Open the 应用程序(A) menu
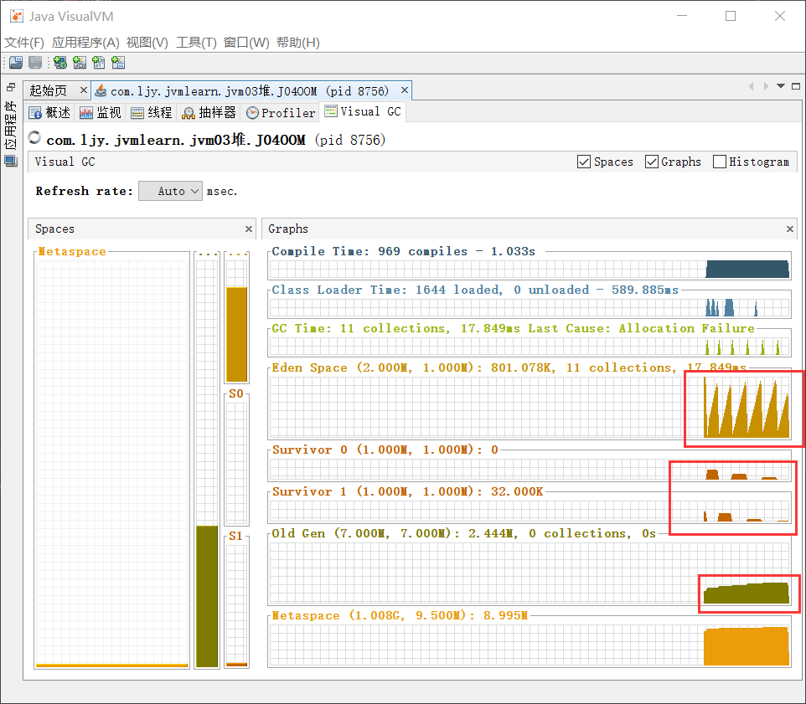 pyautogui.click(x=85, y=42)
